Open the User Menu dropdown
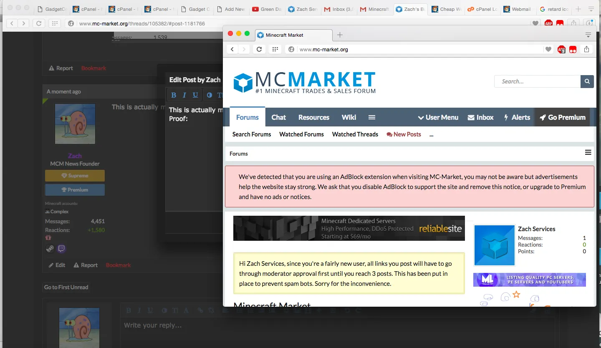The image size is (601, 348). coord(438,117)
